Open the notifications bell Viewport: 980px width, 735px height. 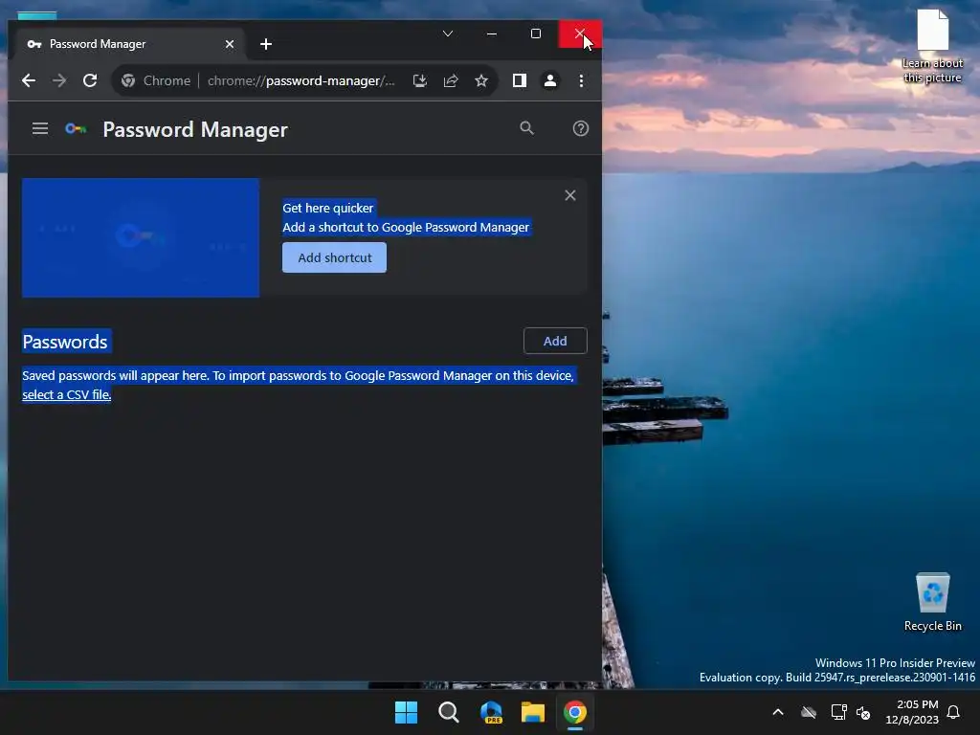coord(954,712)
